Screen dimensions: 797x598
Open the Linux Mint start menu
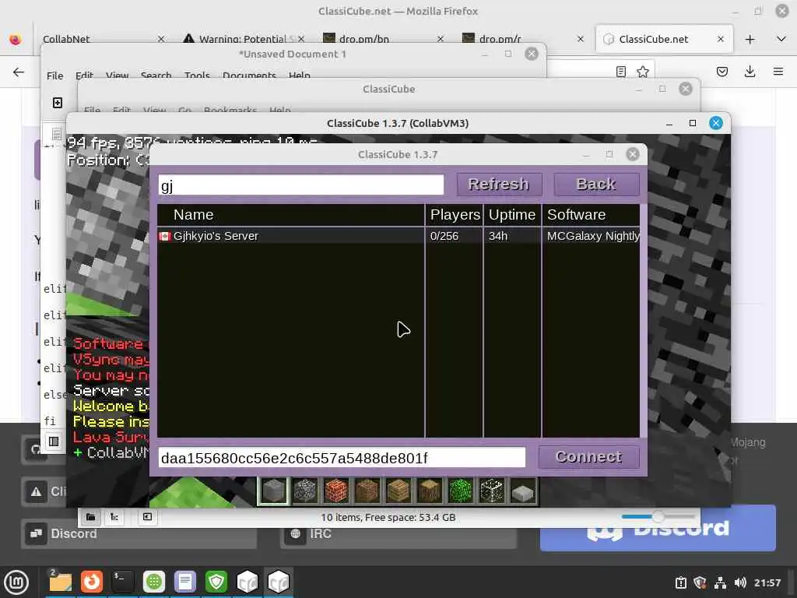tap(16, 582)
